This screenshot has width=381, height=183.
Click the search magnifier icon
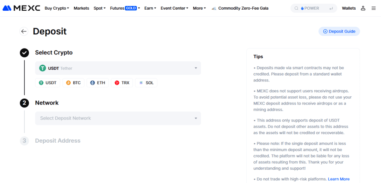pos(296,8)
